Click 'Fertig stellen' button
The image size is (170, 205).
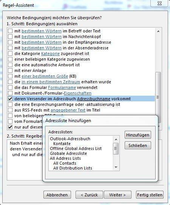pos(150,195)
